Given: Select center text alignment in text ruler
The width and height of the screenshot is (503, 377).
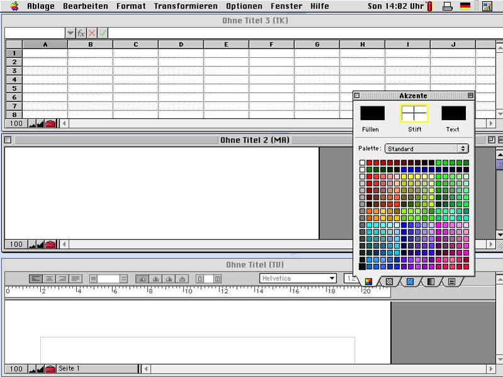Looking at the screenshot, I should 48,278.
